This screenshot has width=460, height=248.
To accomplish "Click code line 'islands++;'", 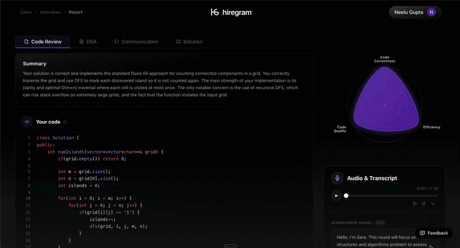I will 103,219.
